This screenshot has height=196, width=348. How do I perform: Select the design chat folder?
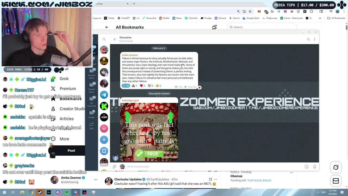click(92, 114)
